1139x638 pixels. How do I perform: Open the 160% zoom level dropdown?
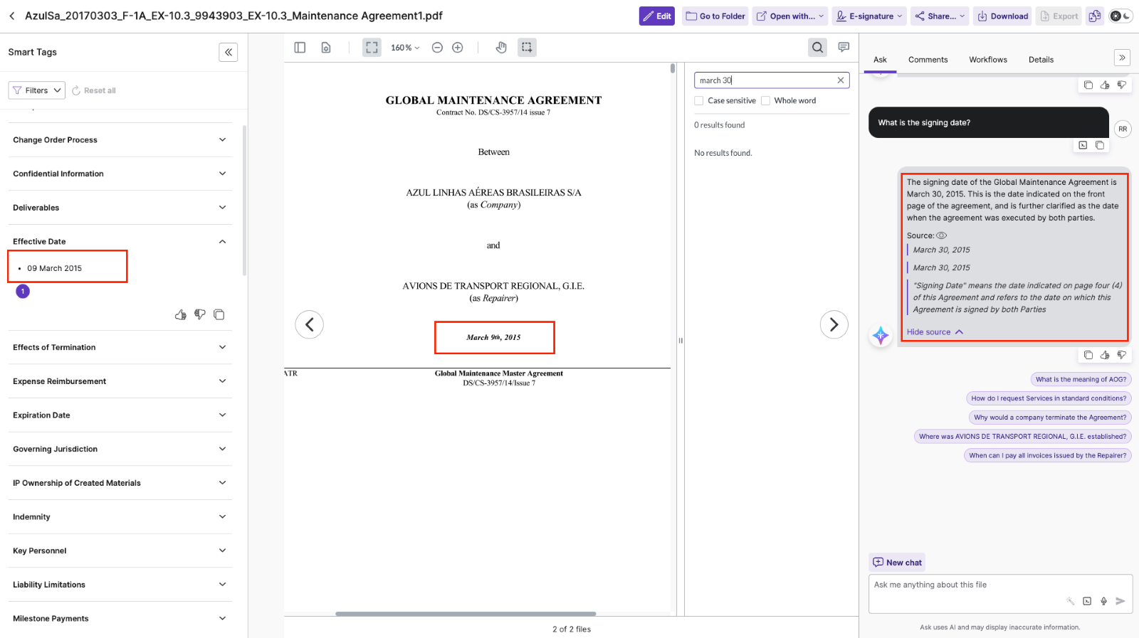click(x=405, y=48)
